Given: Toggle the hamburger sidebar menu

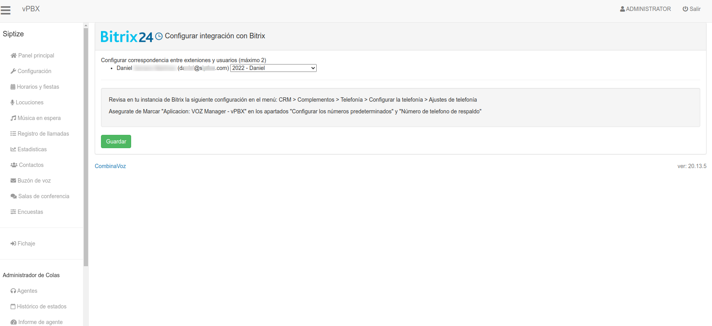Looking at the screenshot, I should tap(5, 10).
